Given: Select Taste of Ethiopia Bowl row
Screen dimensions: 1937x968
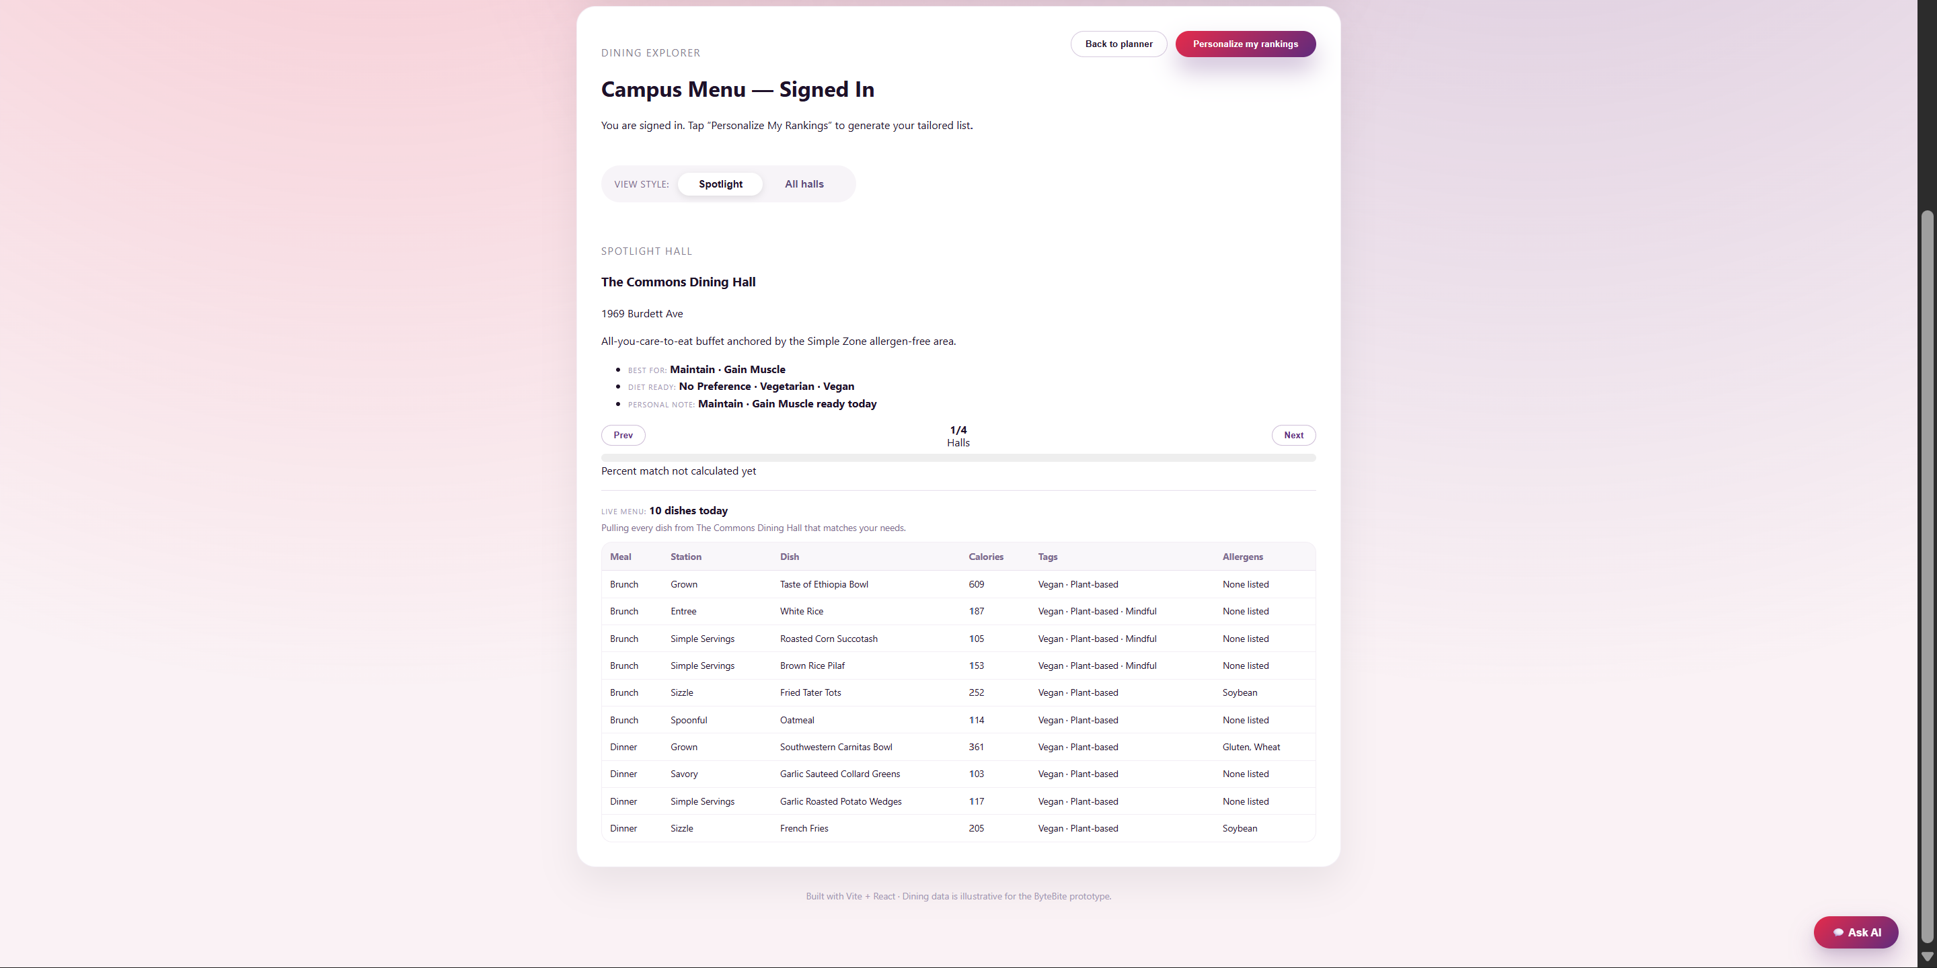Looking at the screenshot, I should pyautogui.click(x=823, y=584).
